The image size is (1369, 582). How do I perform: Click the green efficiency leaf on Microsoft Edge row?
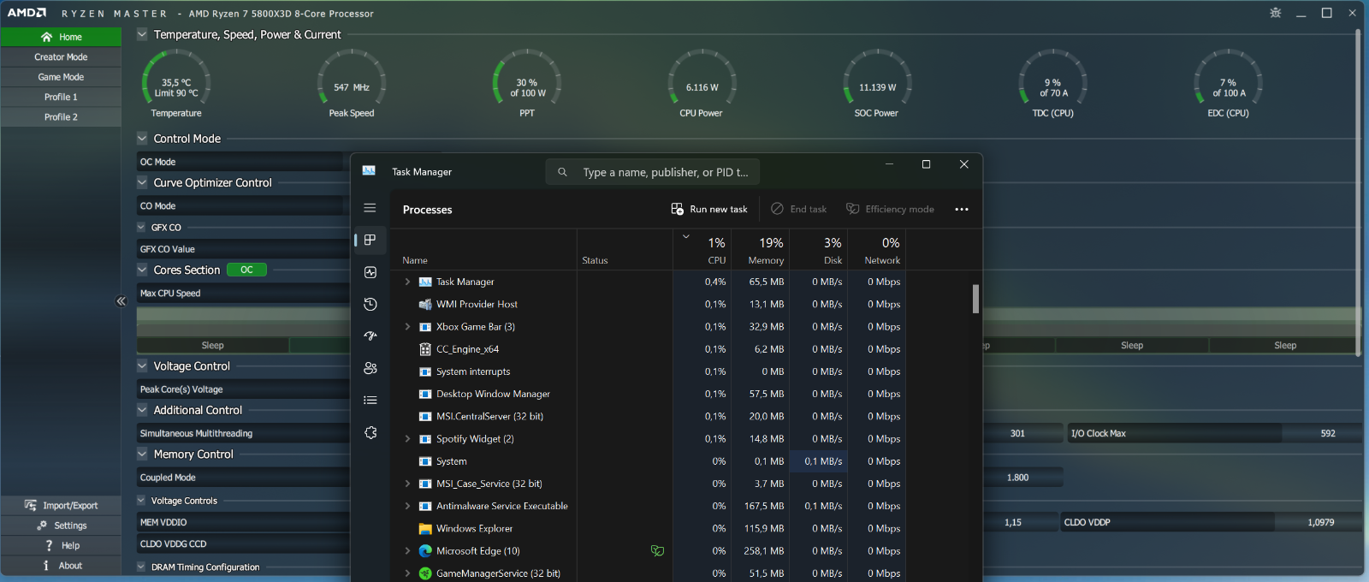657,551
